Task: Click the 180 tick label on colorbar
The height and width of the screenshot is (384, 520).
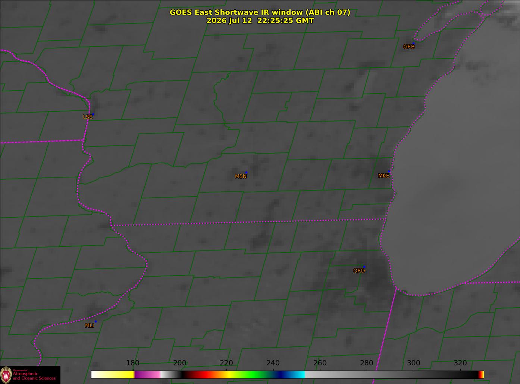Action: coord(133,363)
